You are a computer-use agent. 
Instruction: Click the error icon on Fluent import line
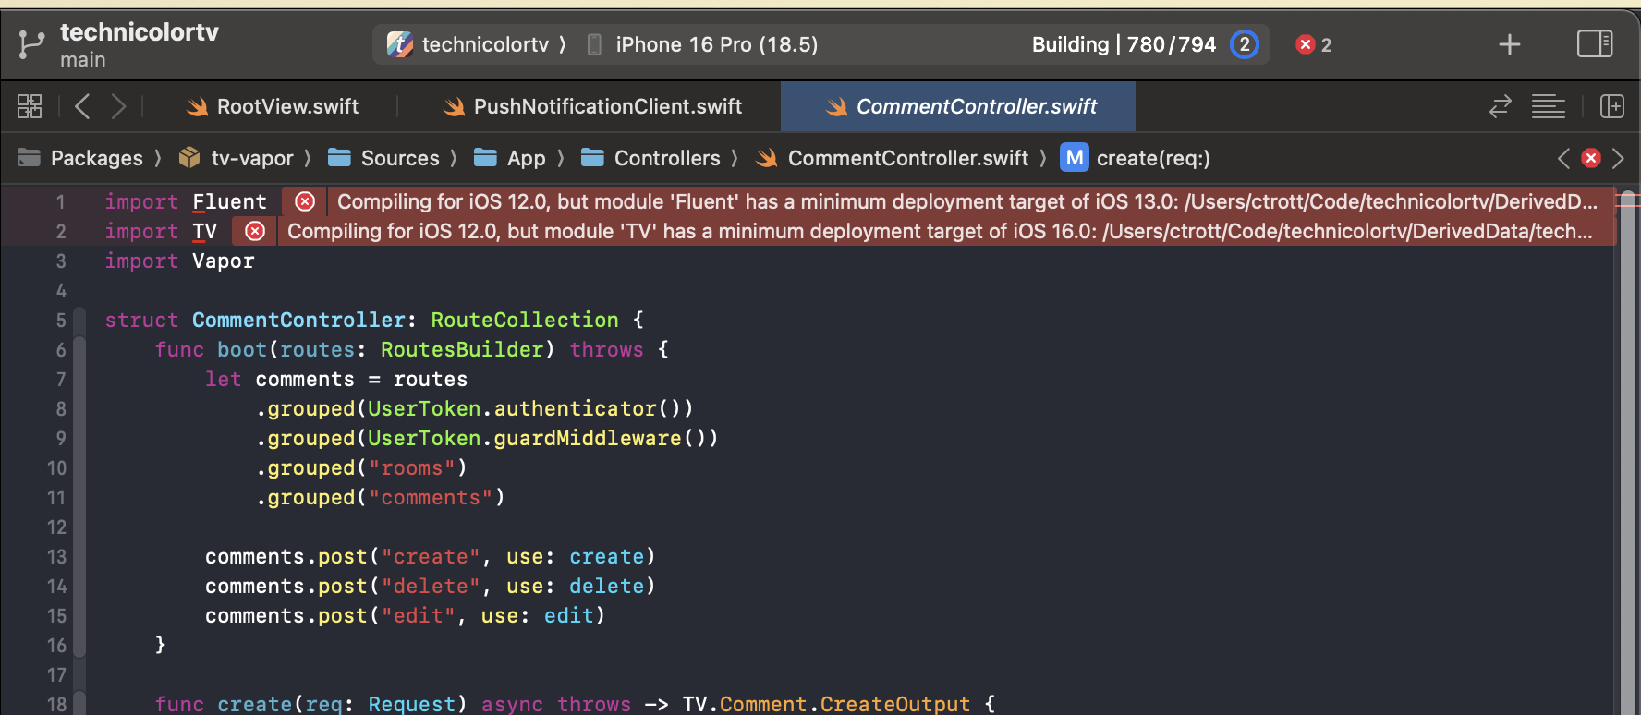point(305,201)
